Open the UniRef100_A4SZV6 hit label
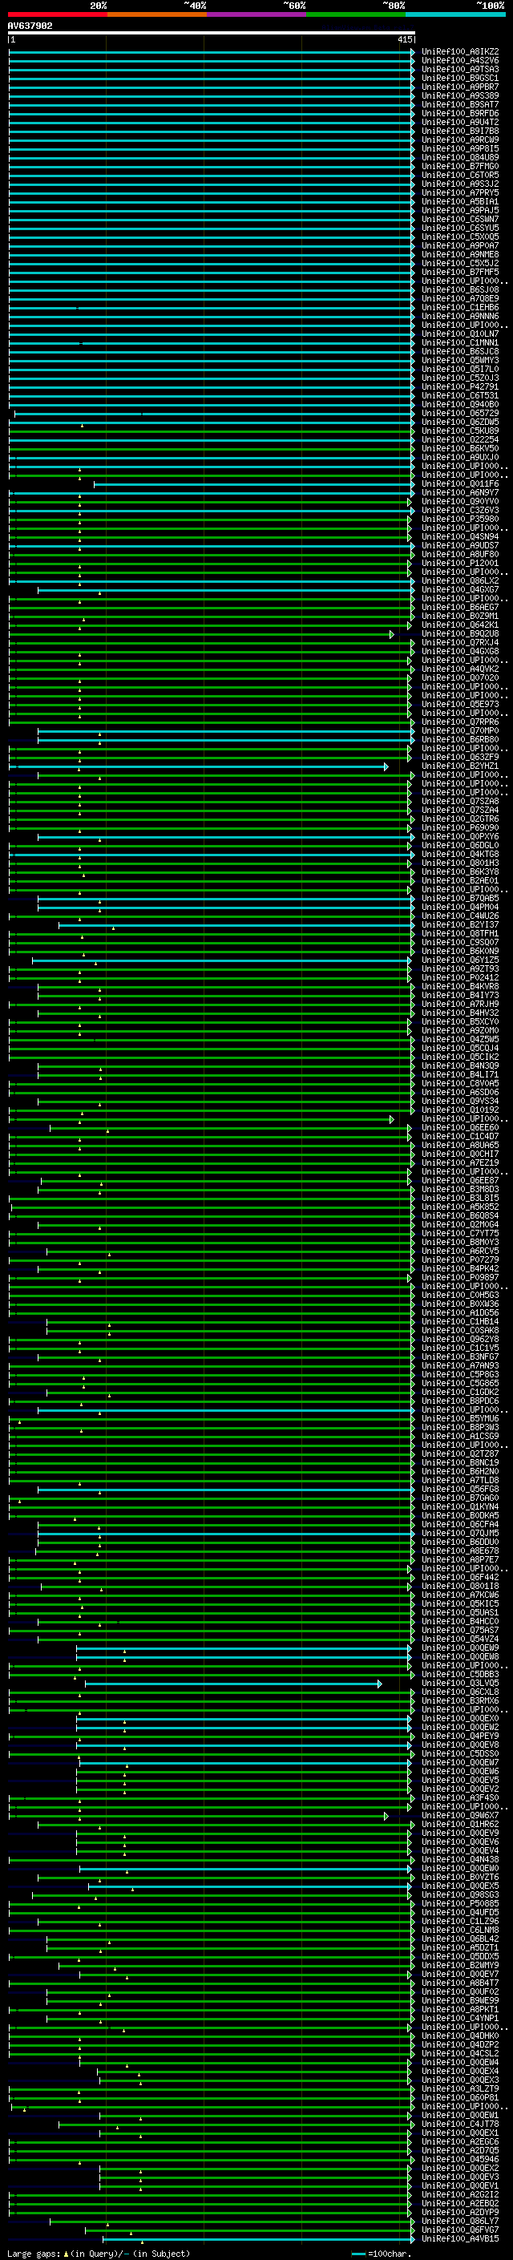The width and height of the screenshot is (513, 2260). point(459,61)
